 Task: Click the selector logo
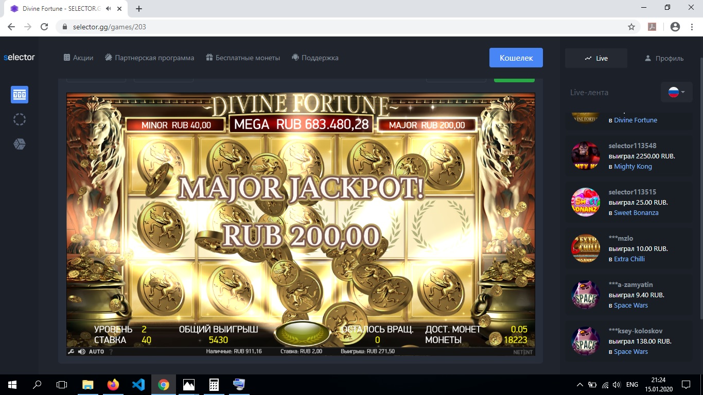click(x=19, y=57)
